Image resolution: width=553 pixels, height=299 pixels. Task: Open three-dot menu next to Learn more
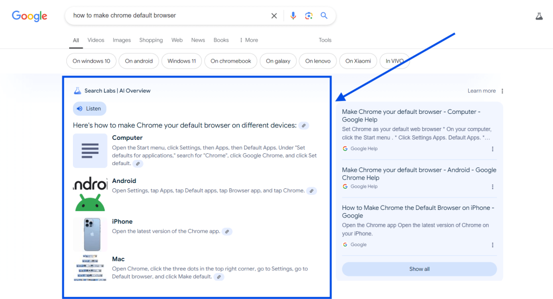coord(502,91)
